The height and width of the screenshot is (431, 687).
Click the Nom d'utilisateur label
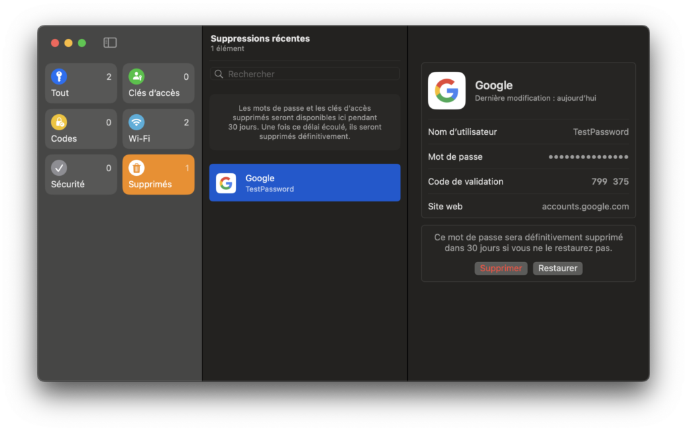click(462, 132)
